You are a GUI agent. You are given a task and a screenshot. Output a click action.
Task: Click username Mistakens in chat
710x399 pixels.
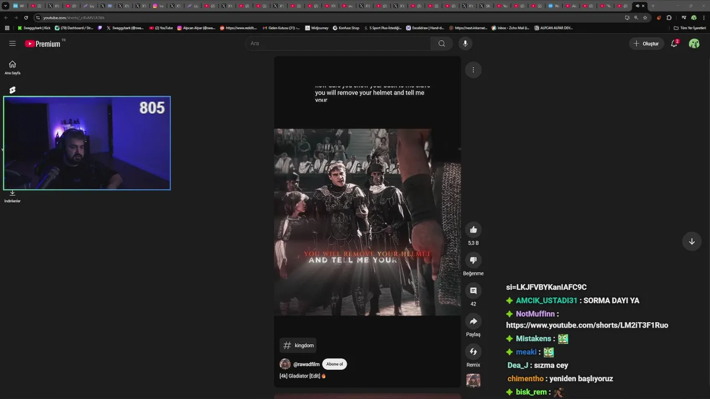533,339
